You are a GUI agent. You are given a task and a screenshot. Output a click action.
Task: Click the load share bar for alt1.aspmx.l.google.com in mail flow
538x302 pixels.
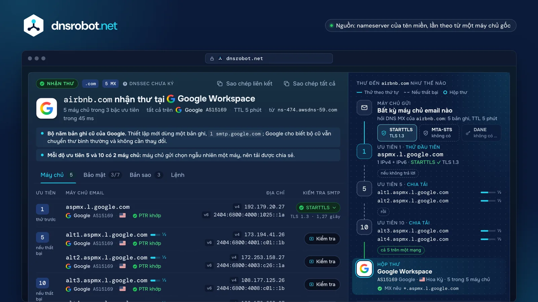tap(488, 193)
